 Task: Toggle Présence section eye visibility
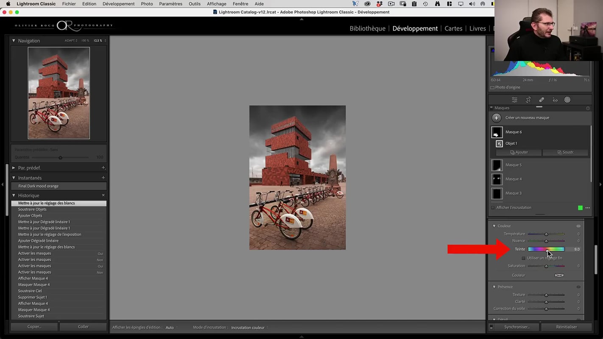click(x=578, y=287)
